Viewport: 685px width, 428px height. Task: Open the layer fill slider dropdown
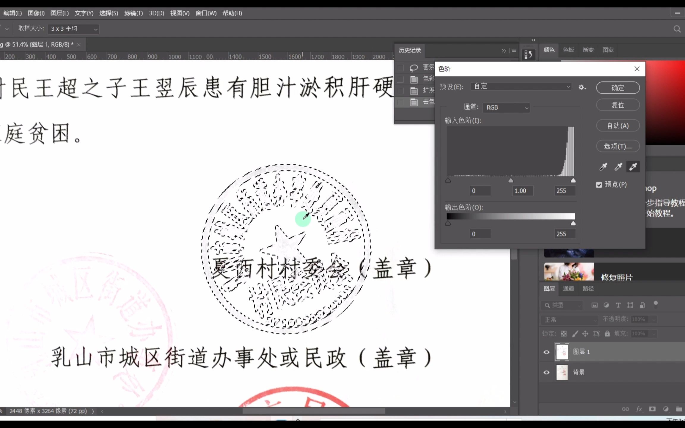(x=653, y=334)
